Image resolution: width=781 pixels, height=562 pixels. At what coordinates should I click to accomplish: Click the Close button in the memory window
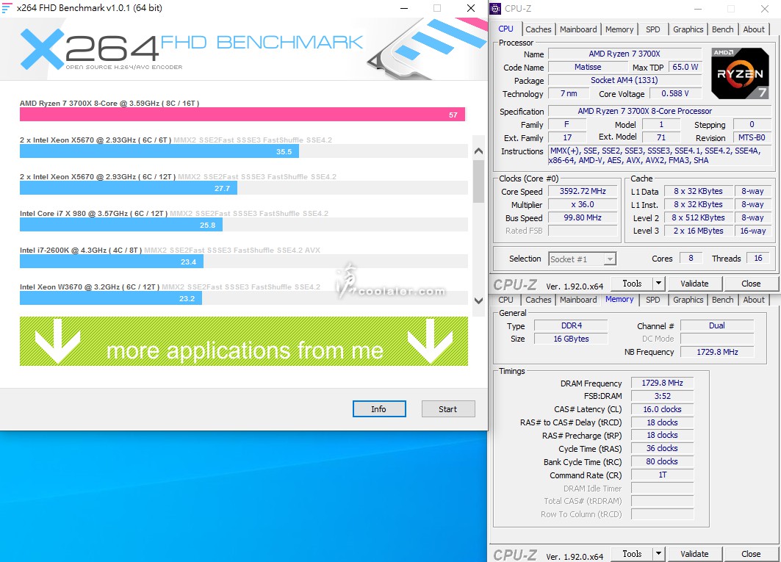coord(751,553)
